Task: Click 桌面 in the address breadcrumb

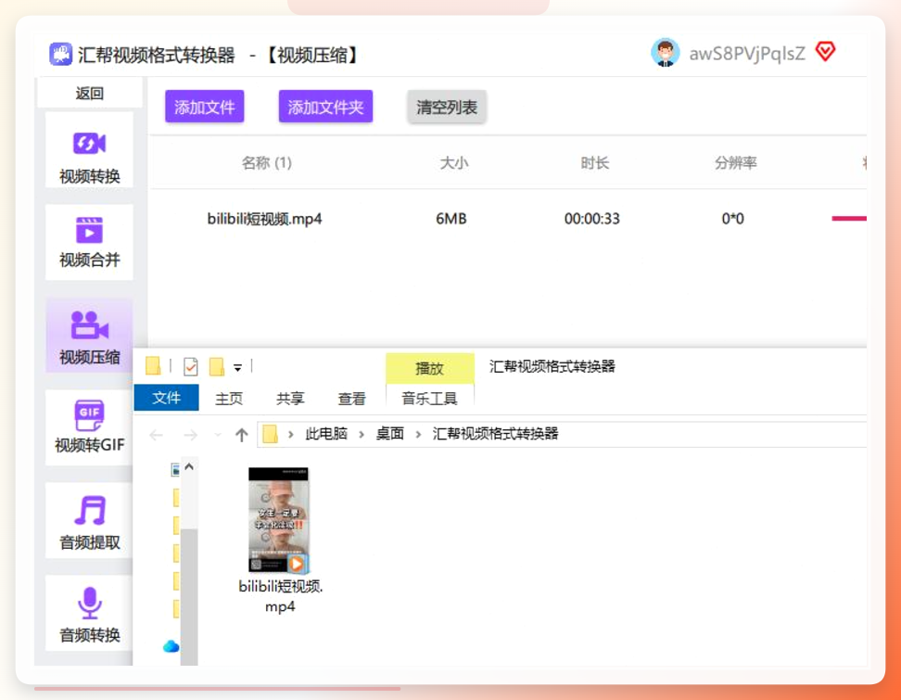Action: [x=389, y=433]
